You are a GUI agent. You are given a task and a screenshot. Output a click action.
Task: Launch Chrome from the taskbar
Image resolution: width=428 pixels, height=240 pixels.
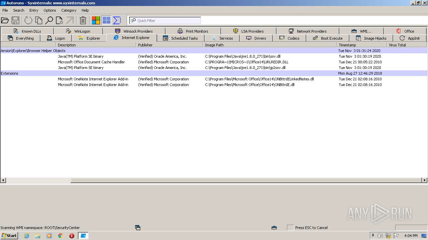[x=61, y=236]
